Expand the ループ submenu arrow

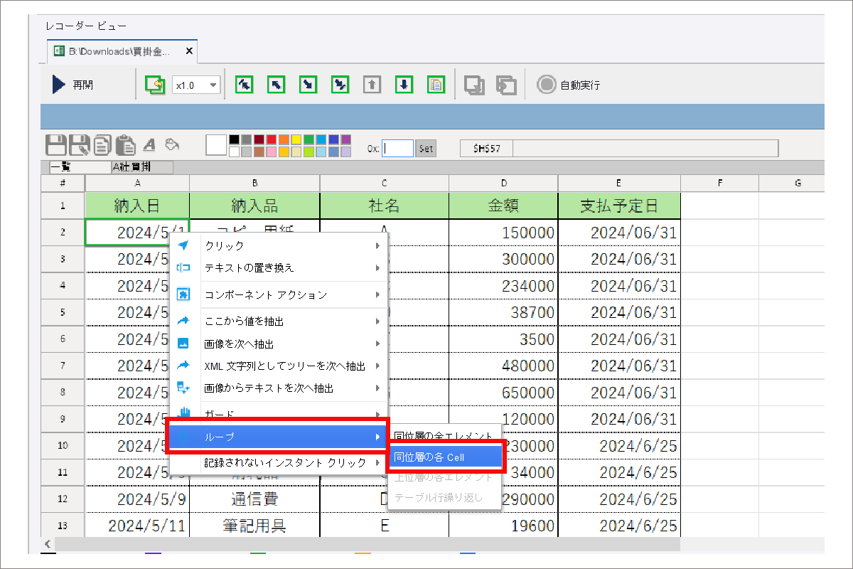[377, 437]
